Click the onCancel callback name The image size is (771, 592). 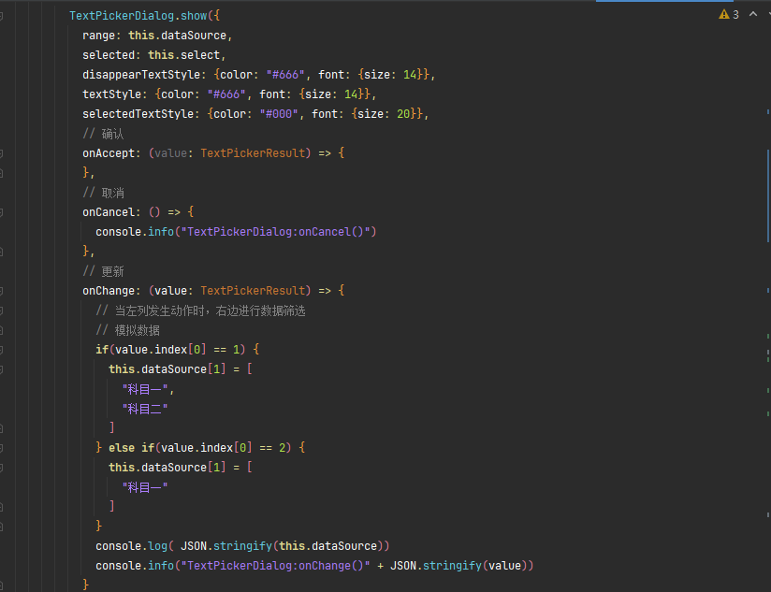(109, 212)
